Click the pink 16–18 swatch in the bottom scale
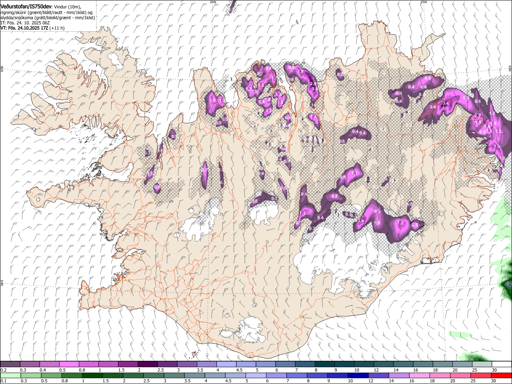 click(x=419, y=375)
